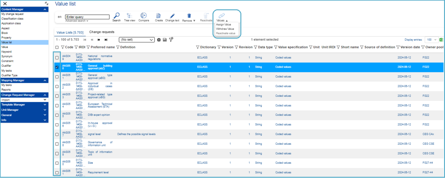Click the Enter query search field
This screenshot has height=178, width=445.
(x=87, y=17)
